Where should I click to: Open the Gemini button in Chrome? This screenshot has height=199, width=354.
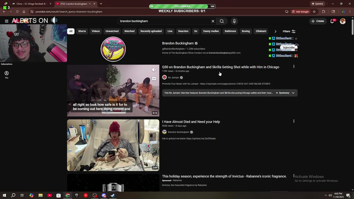point(317,4)
